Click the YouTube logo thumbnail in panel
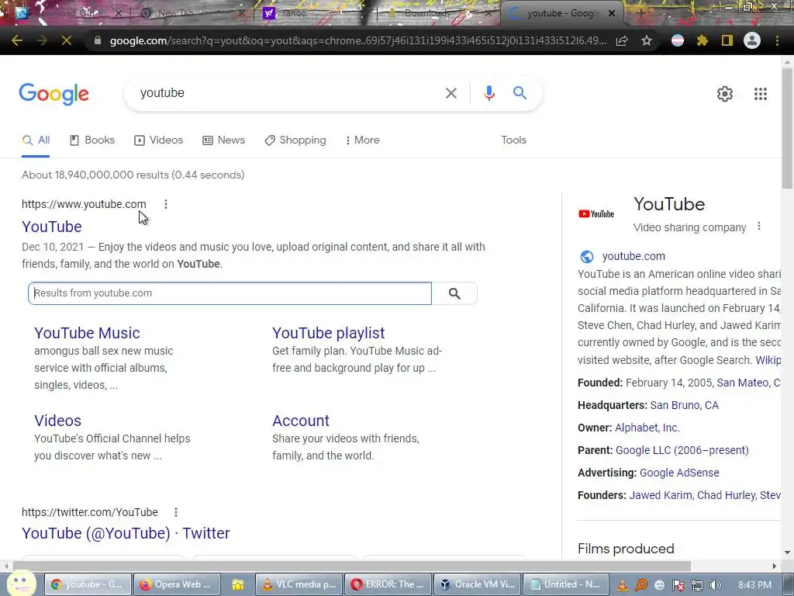 pos(596,214)
